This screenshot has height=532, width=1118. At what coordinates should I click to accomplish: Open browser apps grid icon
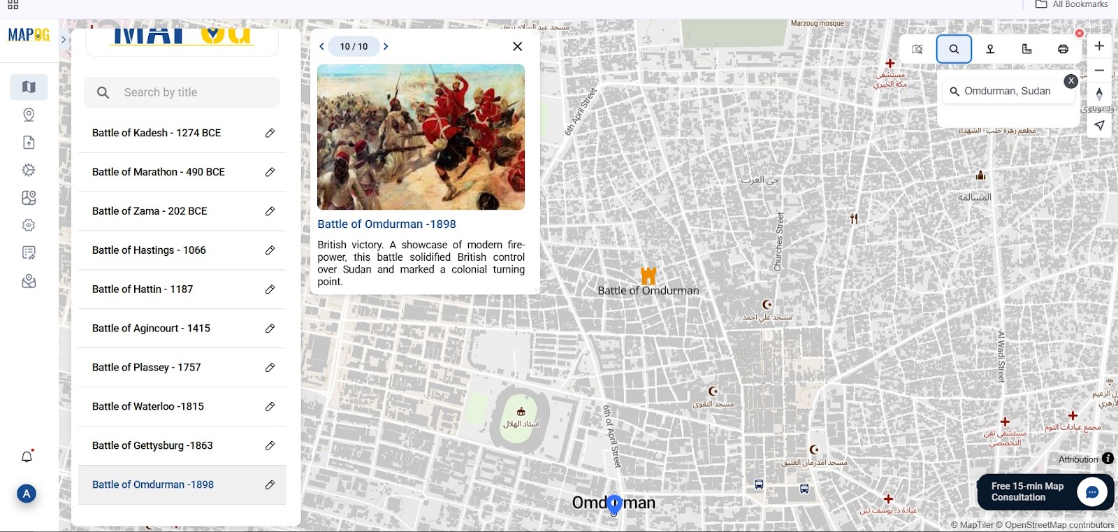pyautogui.click(x=13, y=4)
